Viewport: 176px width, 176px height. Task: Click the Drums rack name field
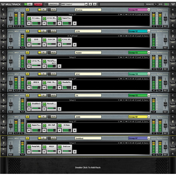(x=88, y=10)
